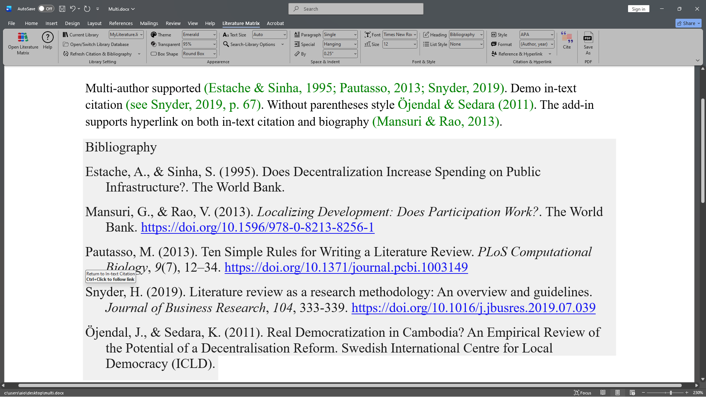
Task: Click the Heading pencil icon
Action: pos(426,35)
